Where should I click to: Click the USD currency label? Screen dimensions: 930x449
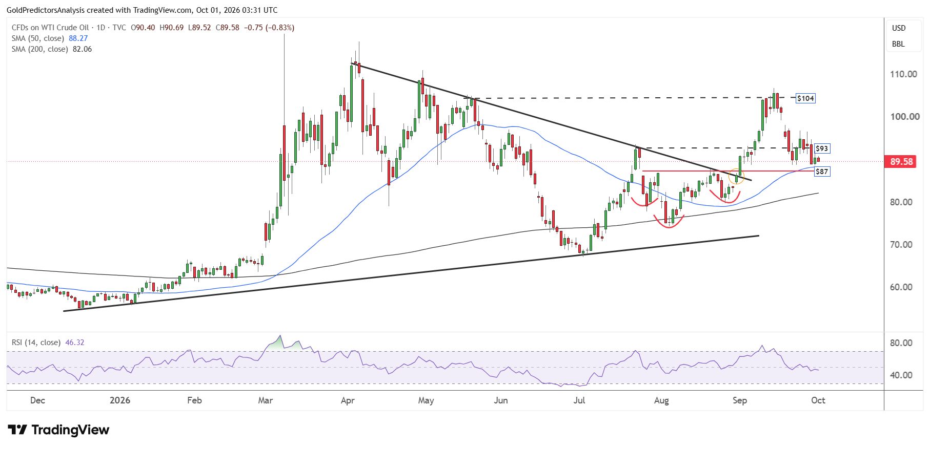[x=899, y=28]
